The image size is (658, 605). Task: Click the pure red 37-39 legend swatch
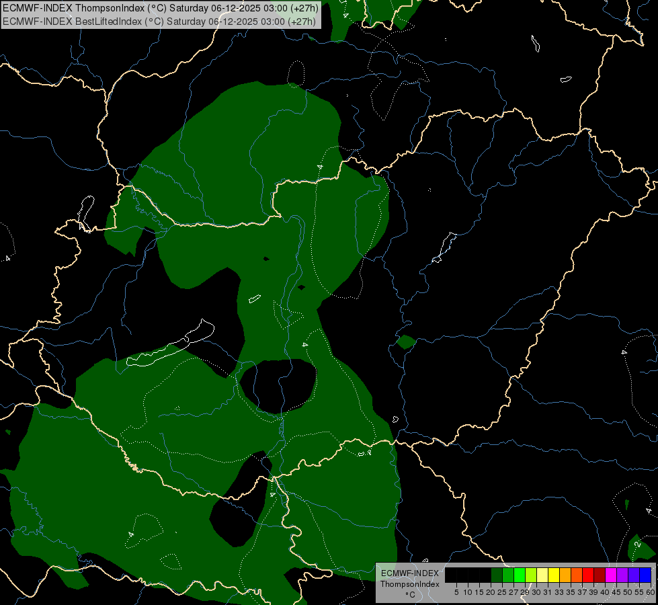588,575
